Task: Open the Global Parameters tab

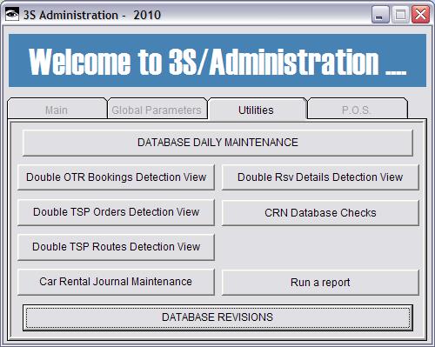Action: (157, 109)
